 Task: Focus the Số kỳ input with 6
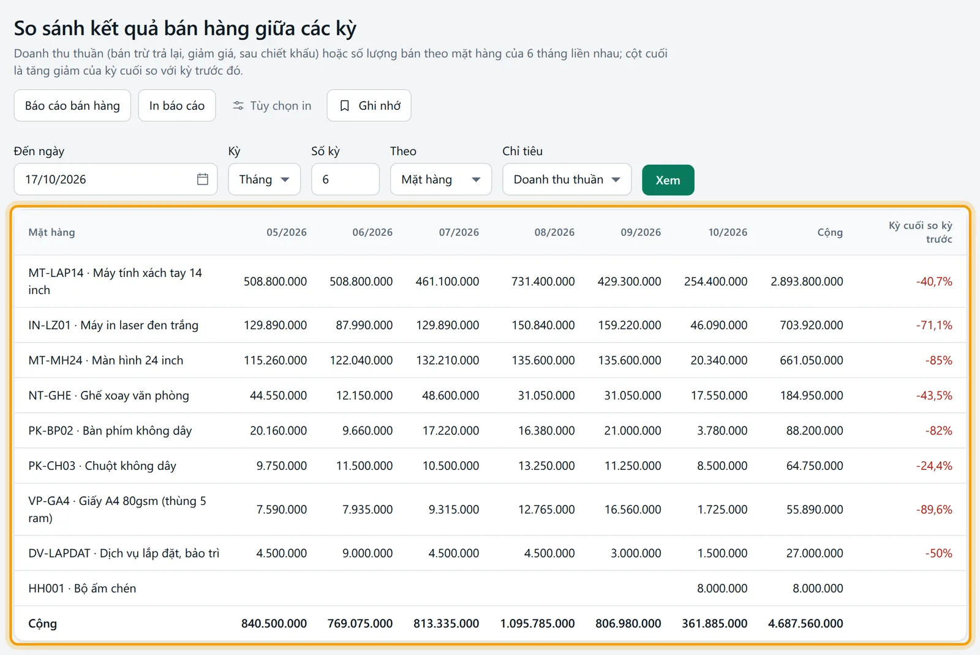click(x=345, y=180)
